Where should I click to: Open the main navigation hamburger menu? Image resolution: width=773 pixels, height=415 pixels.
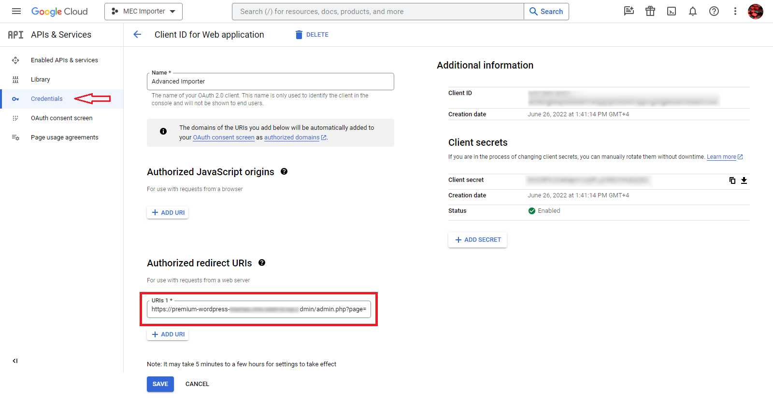16,11
